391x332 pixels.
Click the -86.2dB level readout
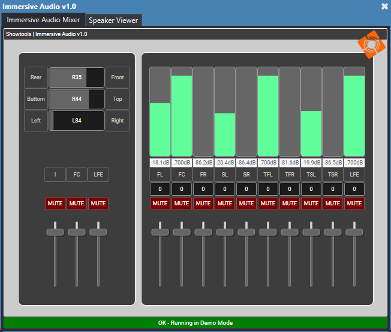[203, 163]
